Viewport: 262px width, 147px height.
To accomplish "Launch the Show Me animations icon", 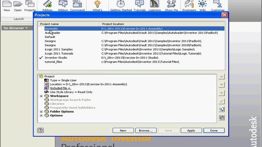I will click(171, 4).
